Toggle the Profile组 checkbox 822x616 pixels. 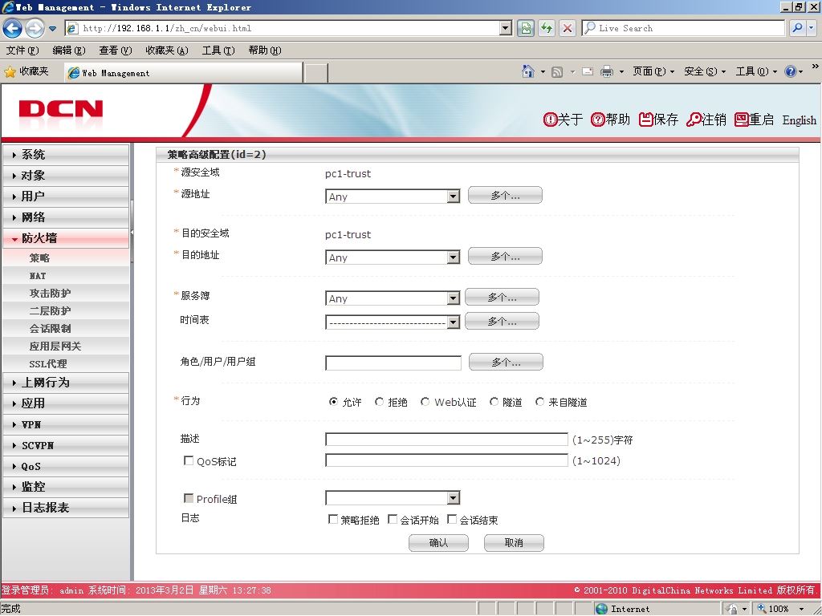(x=189, y=498)
